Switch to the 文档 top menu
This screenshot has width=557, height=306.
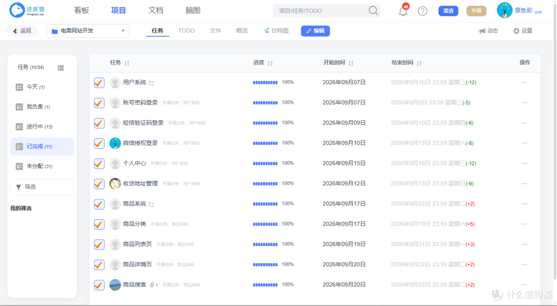[156, 10]
